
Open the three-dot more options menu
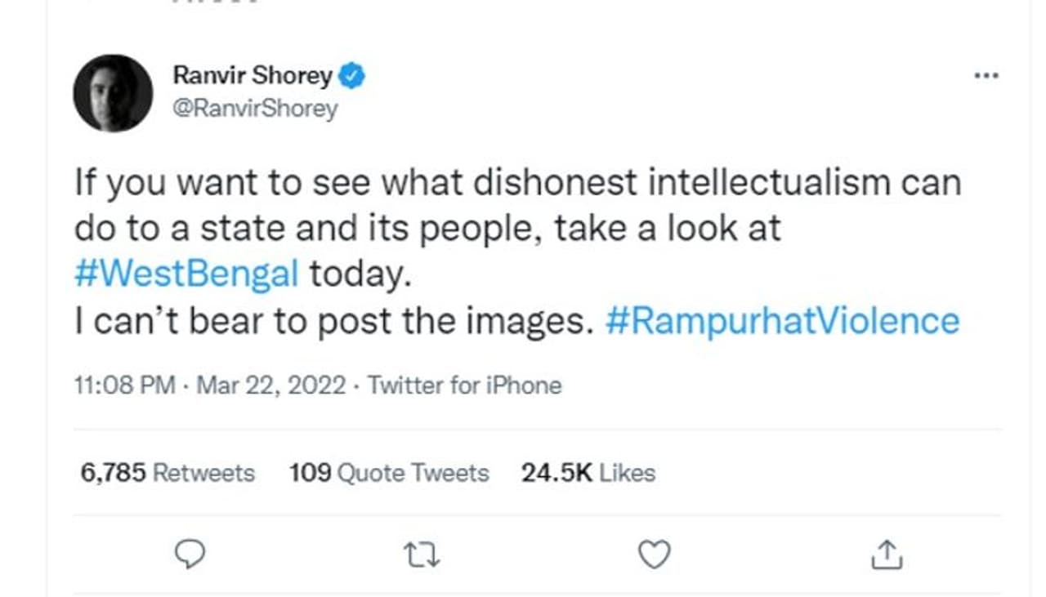click(986, 76)
